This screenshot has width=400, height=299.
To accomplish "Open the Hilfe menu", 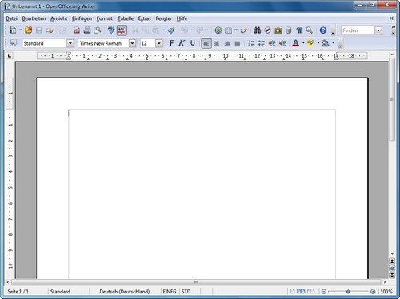I will (182, 18).
